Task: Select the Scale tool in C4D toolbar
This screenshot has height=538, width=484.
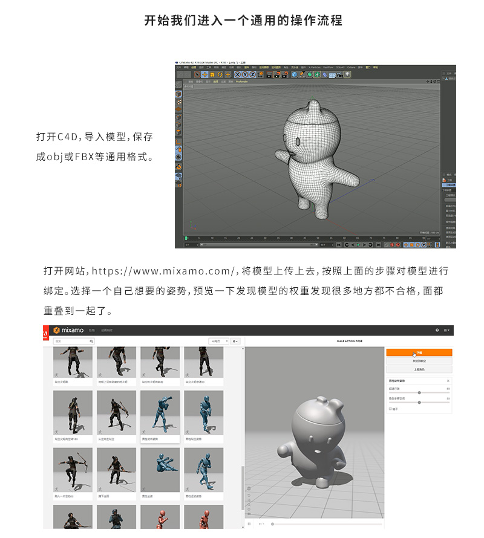Action: tap(212, 74)
